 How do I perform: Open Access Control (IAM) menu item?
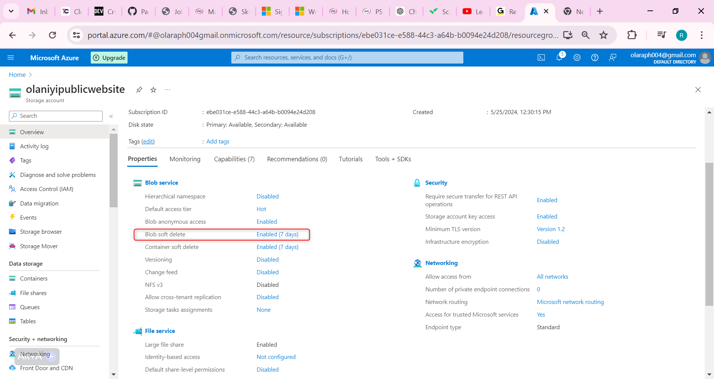point(46,189)
